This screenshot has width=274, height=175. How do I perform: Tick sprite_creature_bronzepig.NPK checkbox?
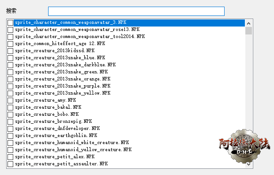click(x=10, y=122)
